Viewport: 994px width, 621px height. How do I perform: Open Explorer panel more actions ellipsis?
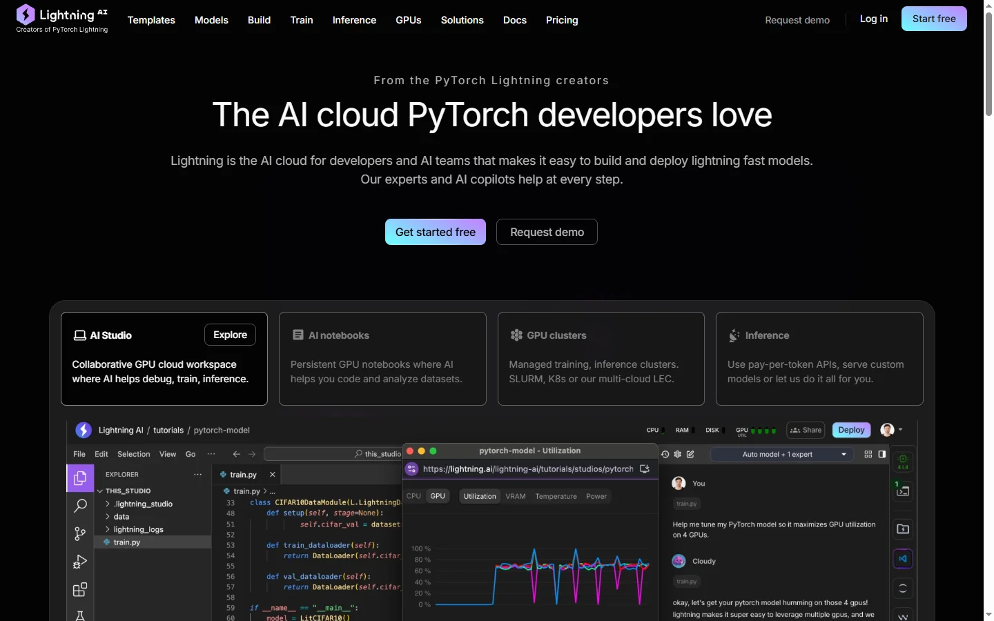(198, 474)
